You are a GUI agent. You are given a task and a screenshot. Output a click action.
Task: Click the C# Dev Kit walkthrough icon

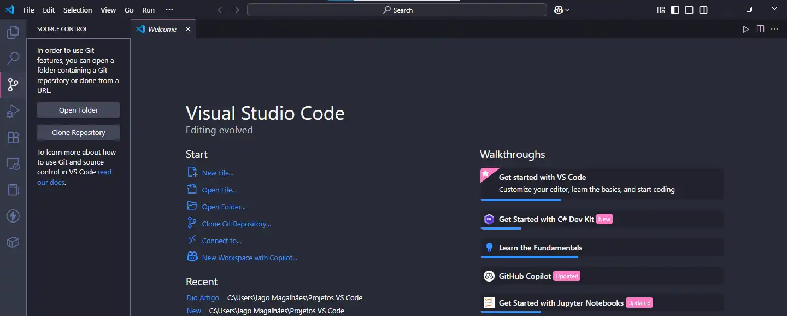[x=489, y=219]
